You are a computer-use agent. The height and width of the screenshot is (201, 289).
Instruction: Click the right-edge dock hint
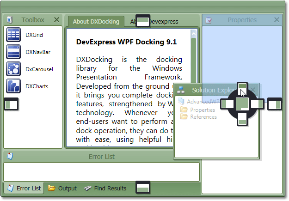pyautogui.click(x=275, y=104)
